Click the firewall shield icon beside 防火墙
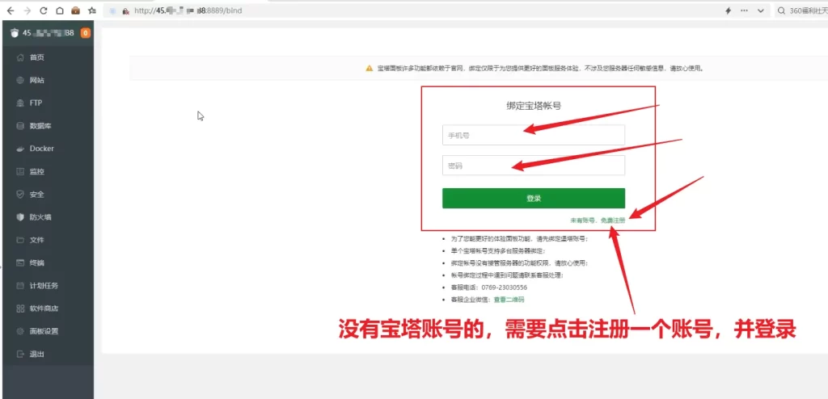 point(20,217)
